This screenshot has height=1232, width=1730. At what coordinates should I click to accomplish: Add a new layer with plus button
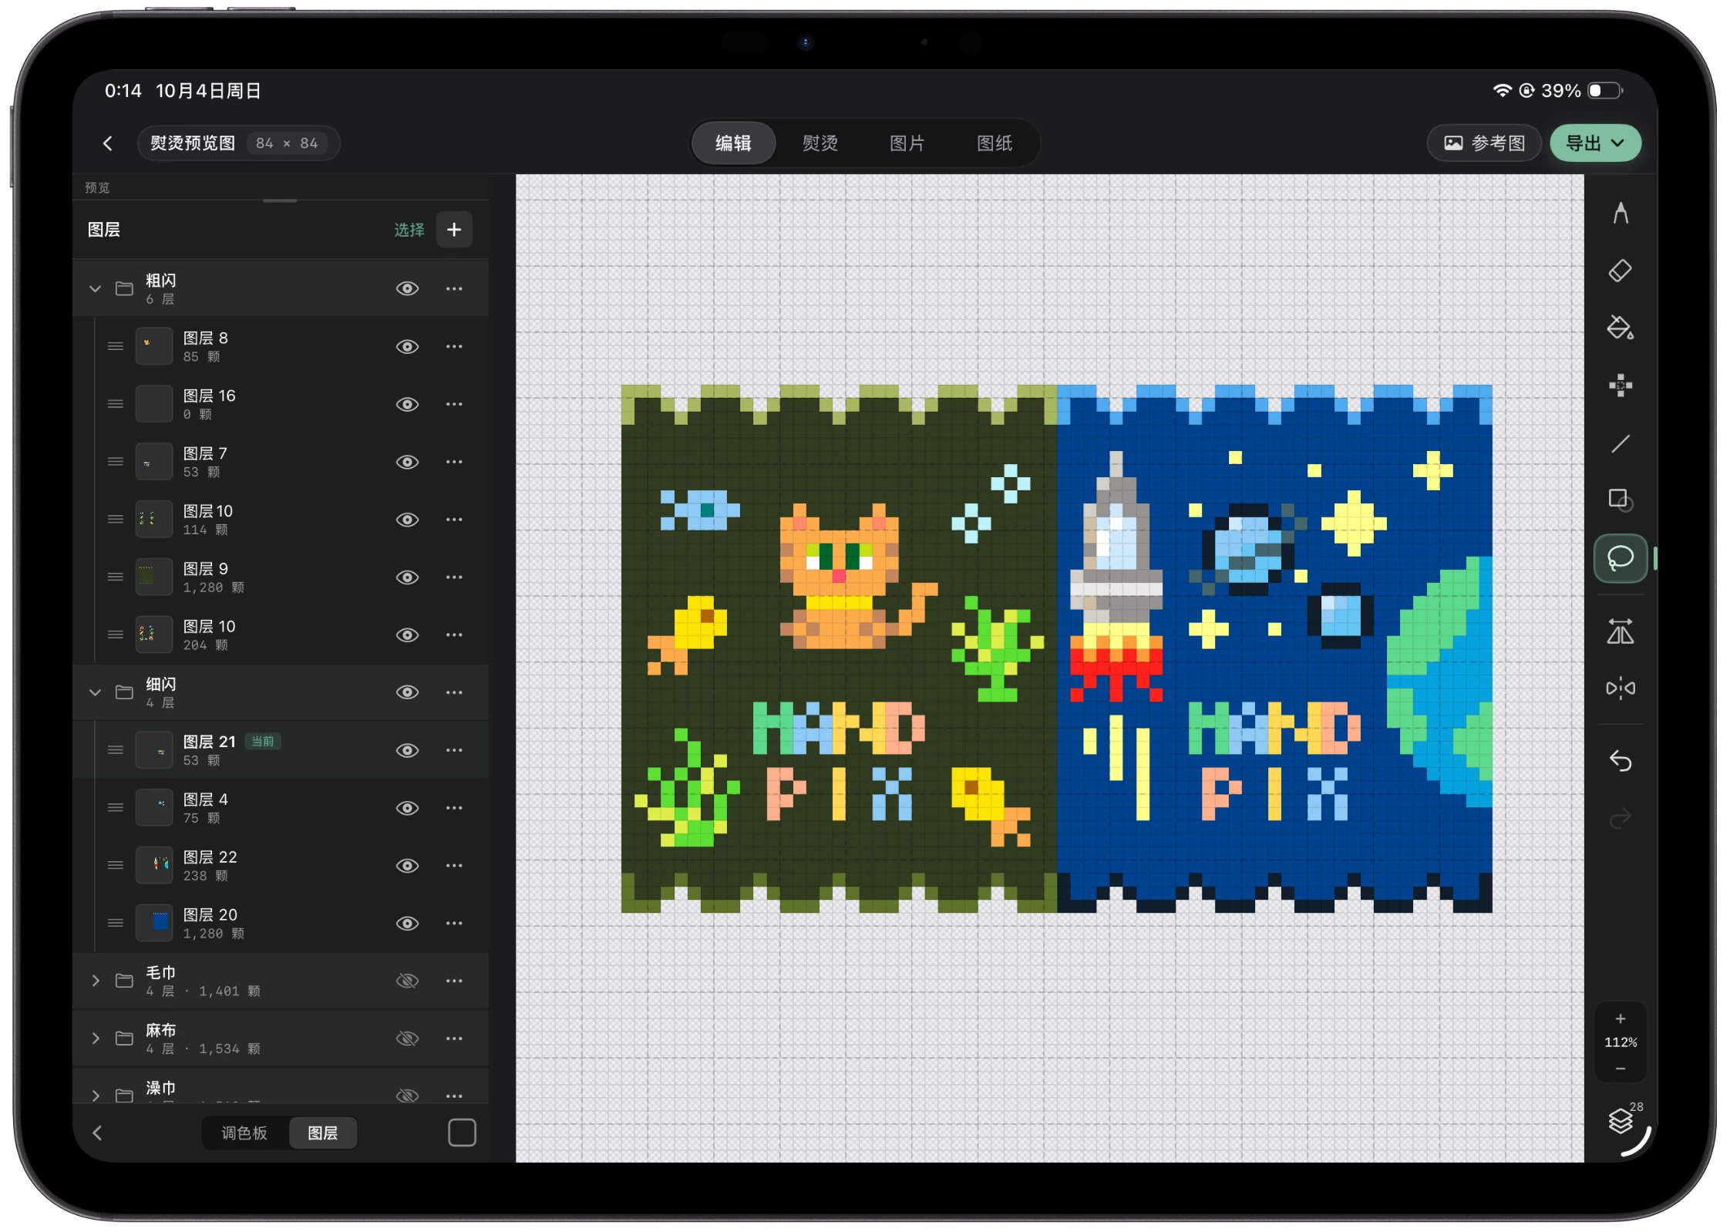click(454, 229)
